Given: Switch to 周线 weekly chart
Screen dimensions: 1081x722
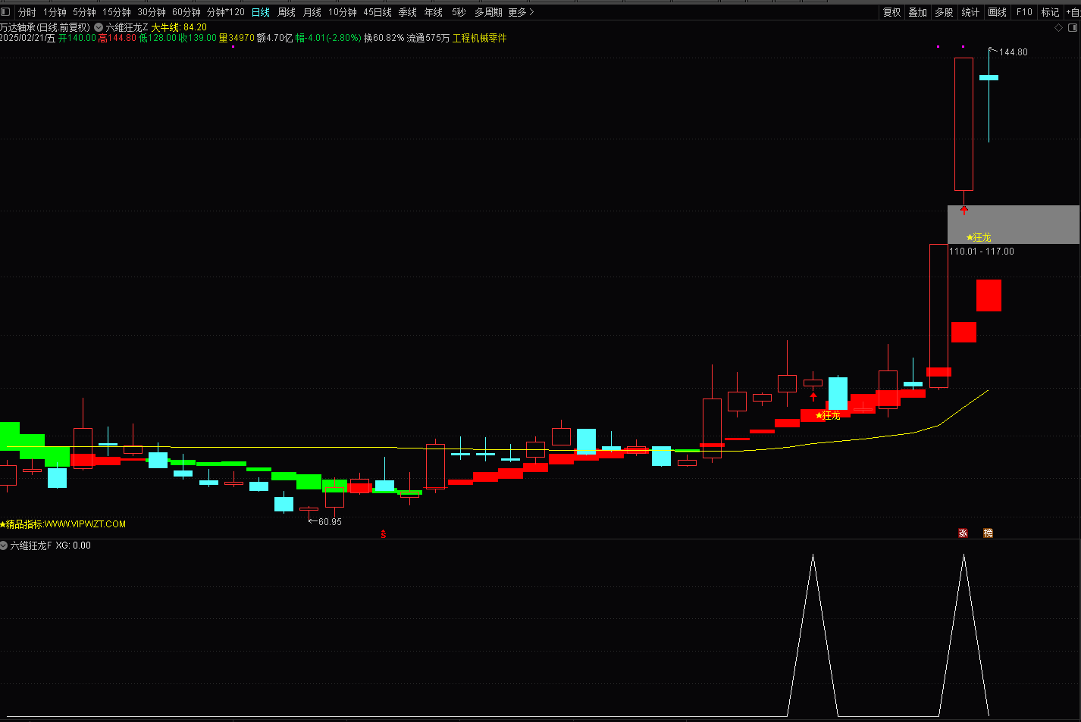Looking at the screenshot, I should click(x=287, y=12).
